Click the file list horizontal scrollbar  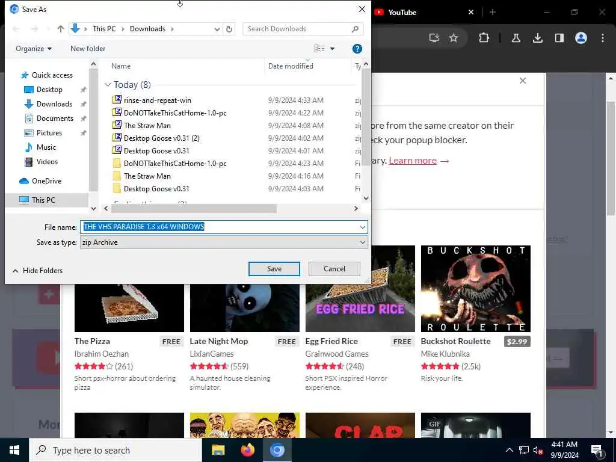click(x=194, y=209)
